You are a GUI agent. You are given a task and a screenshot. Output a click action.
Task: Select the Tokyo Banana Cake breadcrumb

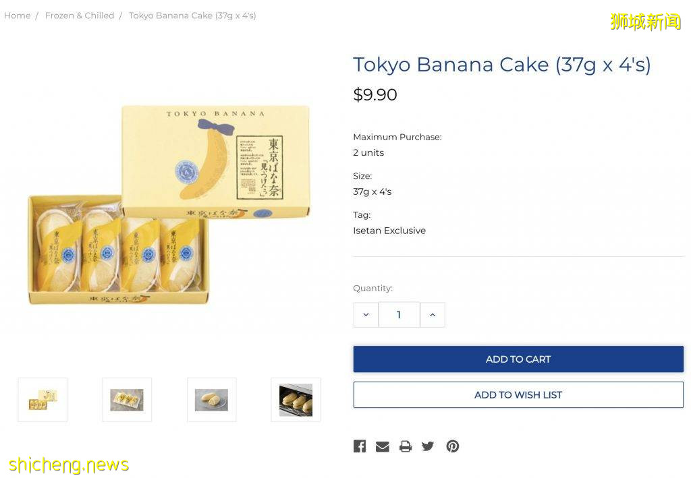pos(192,15)
